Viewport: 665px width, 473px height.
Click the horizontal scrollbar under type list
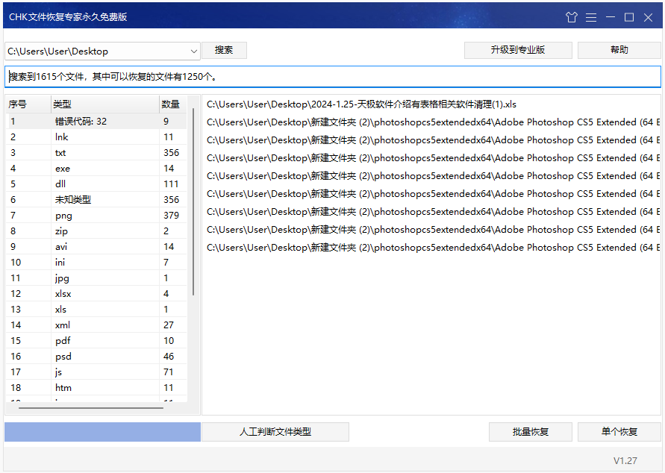[x=90, y=408]
